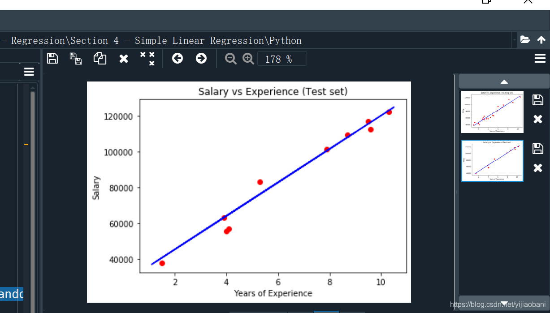Select the Test set plot thumbnail

(492, 161)
